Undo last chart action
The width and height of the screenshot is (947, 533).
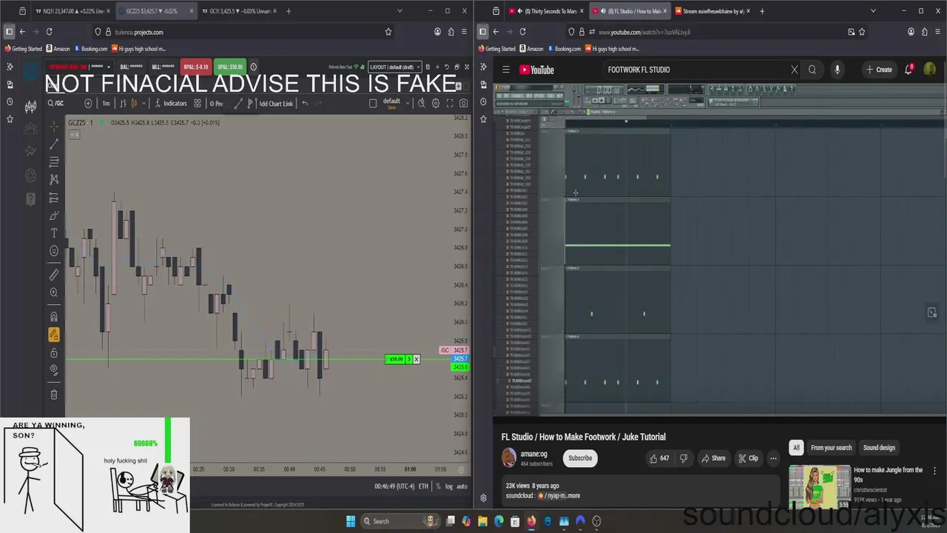tap(305, 104)
